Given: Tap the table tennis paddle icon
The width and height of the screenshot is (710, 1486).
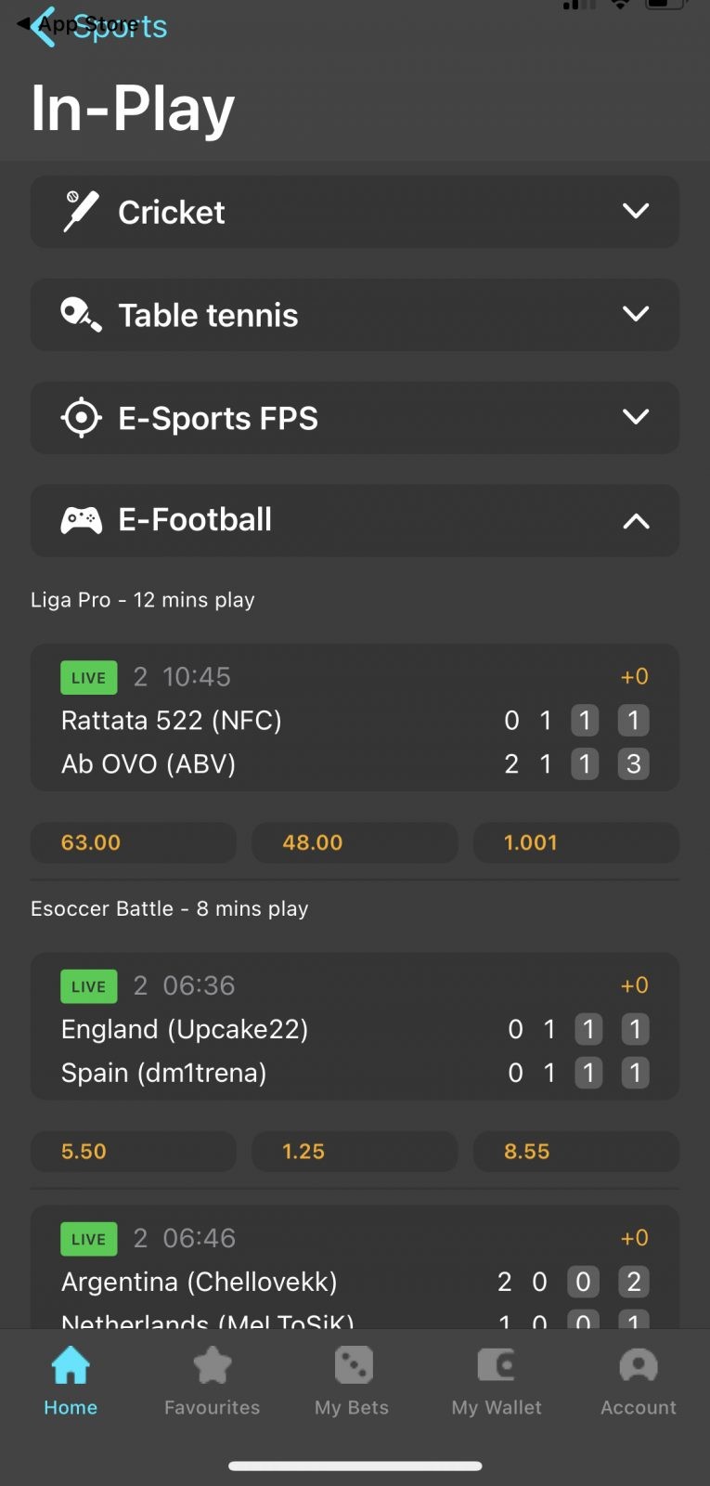Looking at the screenshot, I should tap(81, 315).
